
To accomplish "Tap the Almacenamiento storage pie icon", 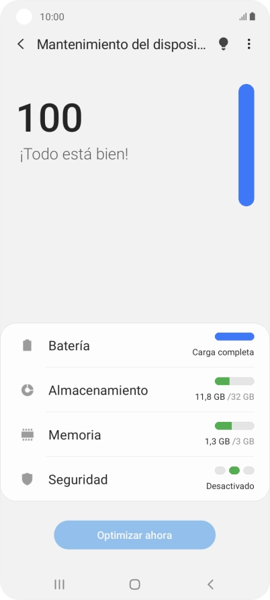I will tap(27, 390).
